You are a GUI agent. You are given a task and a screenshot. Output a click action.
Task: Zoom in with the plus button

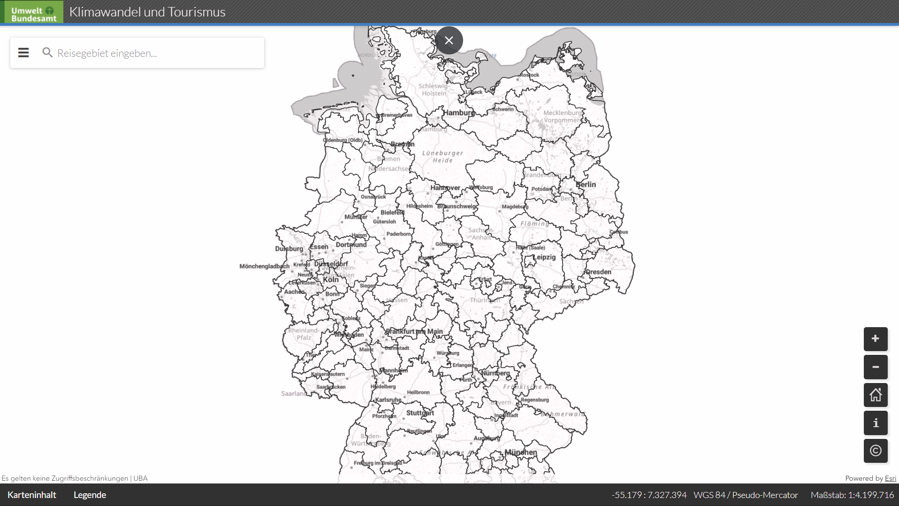click(x=875, y=339)
